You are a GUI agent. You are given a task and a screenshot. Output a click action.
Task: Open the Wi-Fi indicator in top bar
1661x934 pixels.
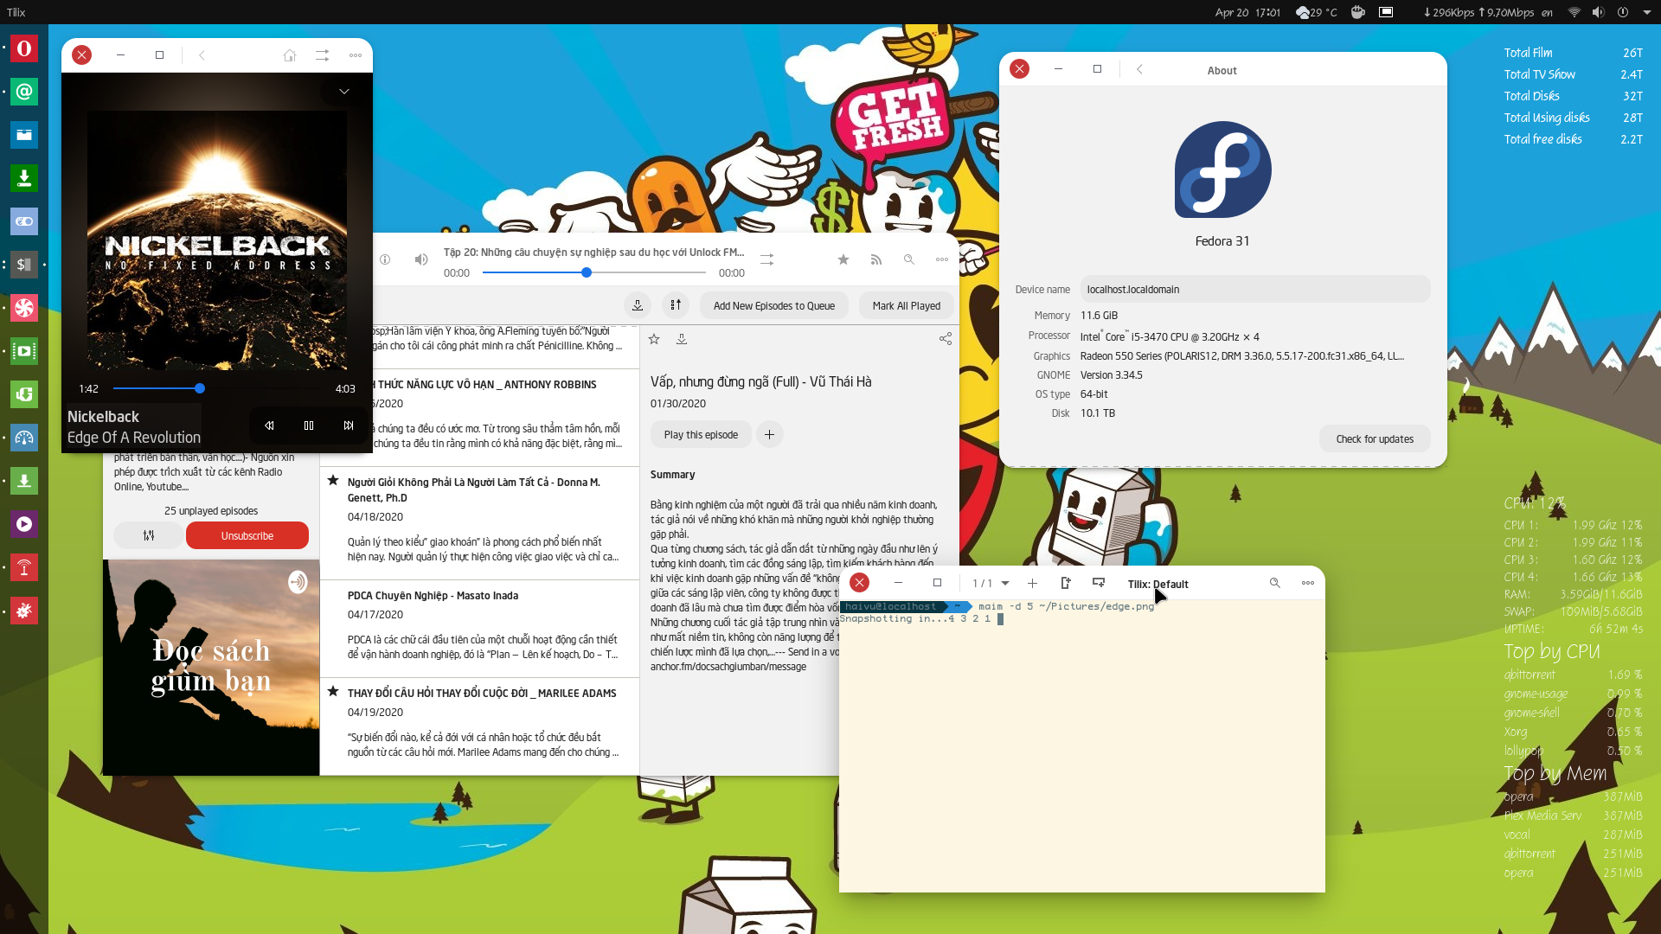(x=1574, y=12)
